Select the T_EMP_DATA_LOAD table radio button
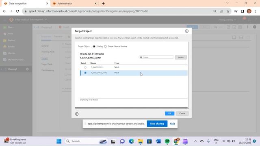Viewport: 260px width, 146px height. pyautogui.click(x=85, y=73)
